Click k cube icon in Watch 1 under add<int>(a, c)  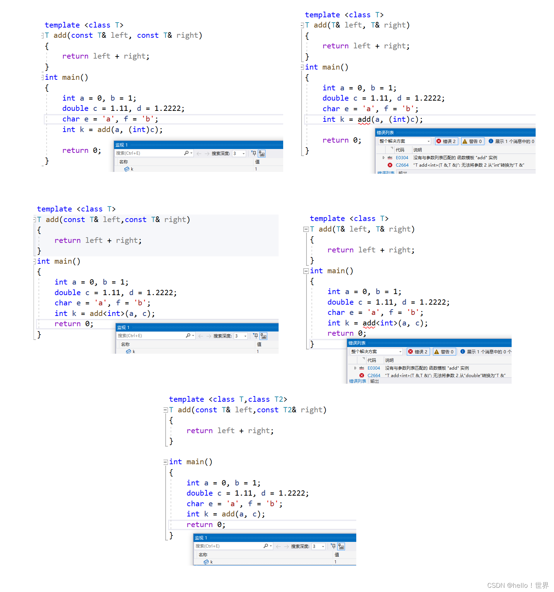pos(129,352)
